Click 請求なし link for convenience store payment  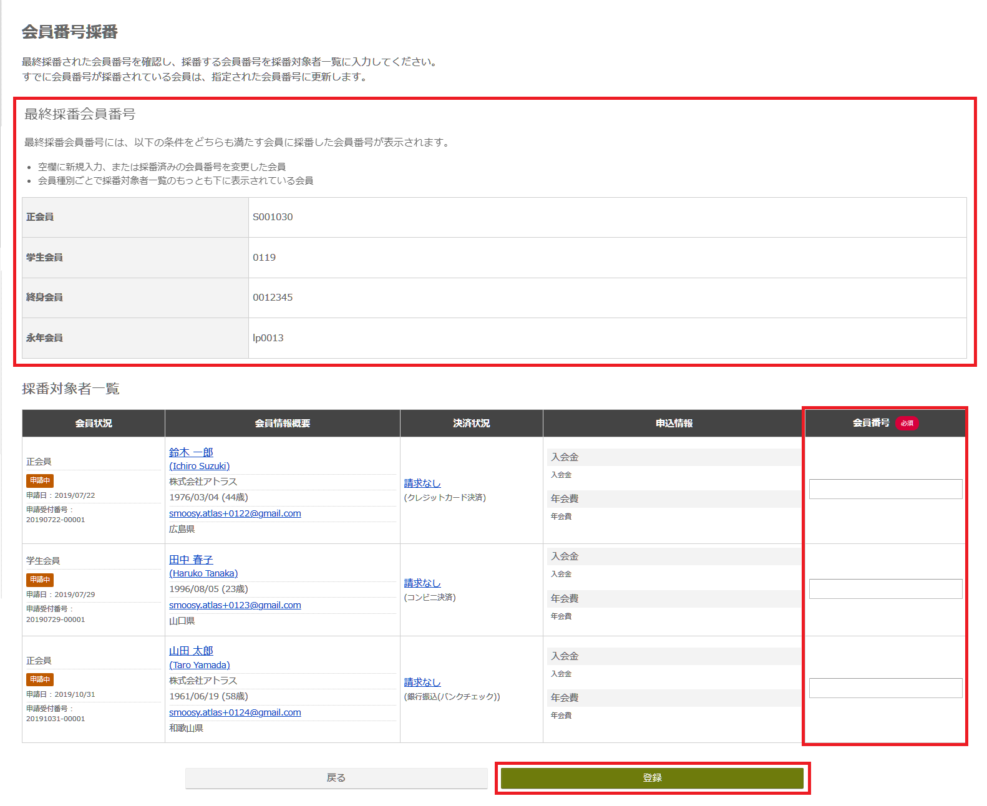coord(422,583)
